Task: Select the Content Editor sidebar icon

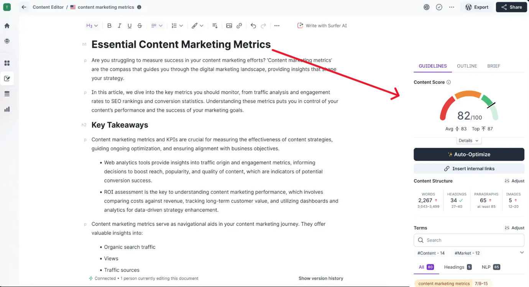Action: [x=7, y=78]
